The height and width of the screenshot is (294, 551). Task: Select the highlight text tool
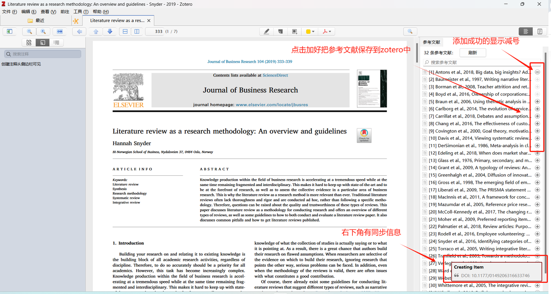tap(266, 31)
